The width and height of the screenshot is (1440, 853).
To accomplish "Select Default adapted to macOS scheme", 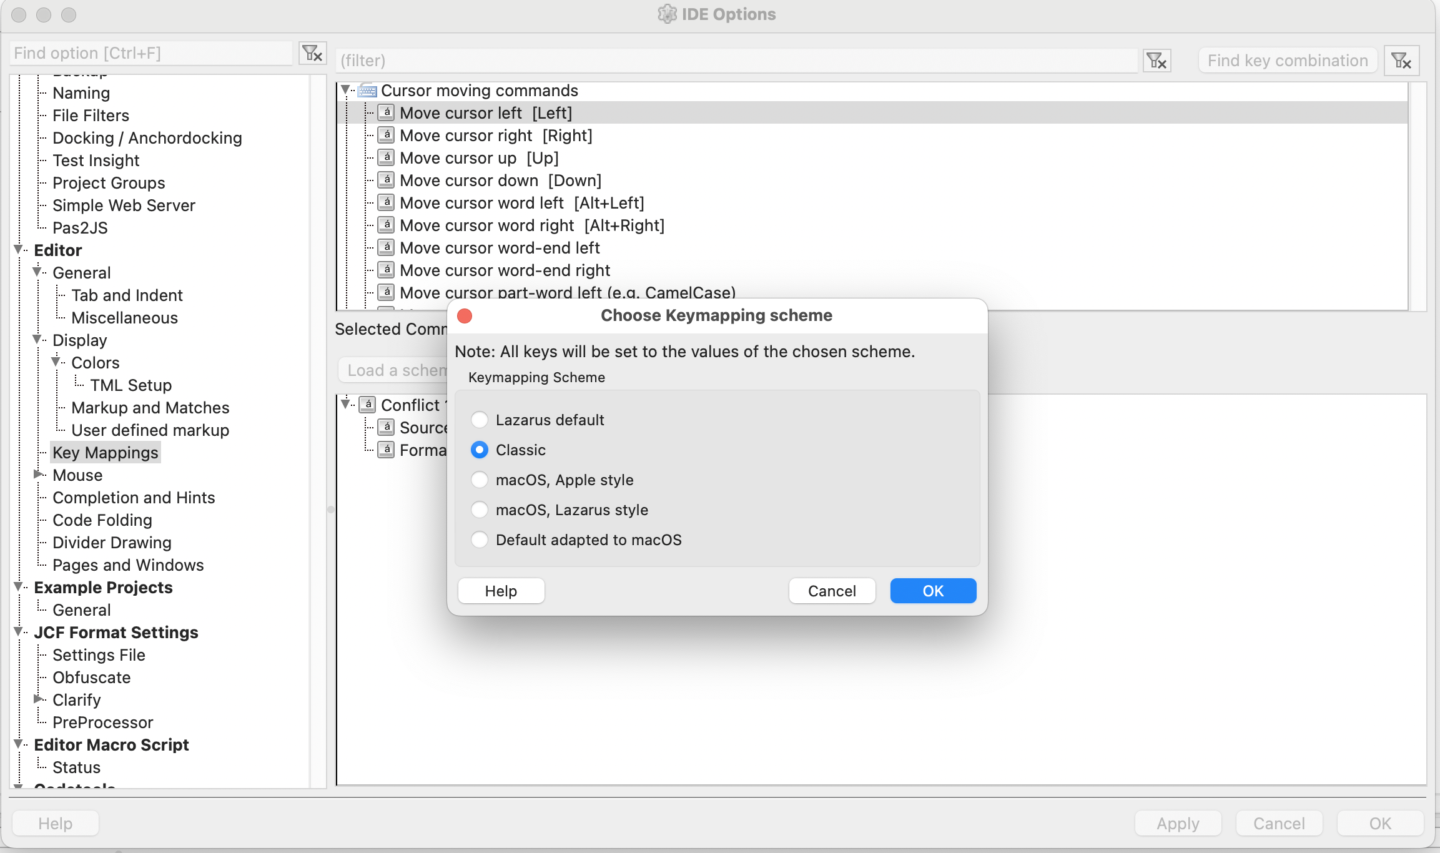I will 480,540.
